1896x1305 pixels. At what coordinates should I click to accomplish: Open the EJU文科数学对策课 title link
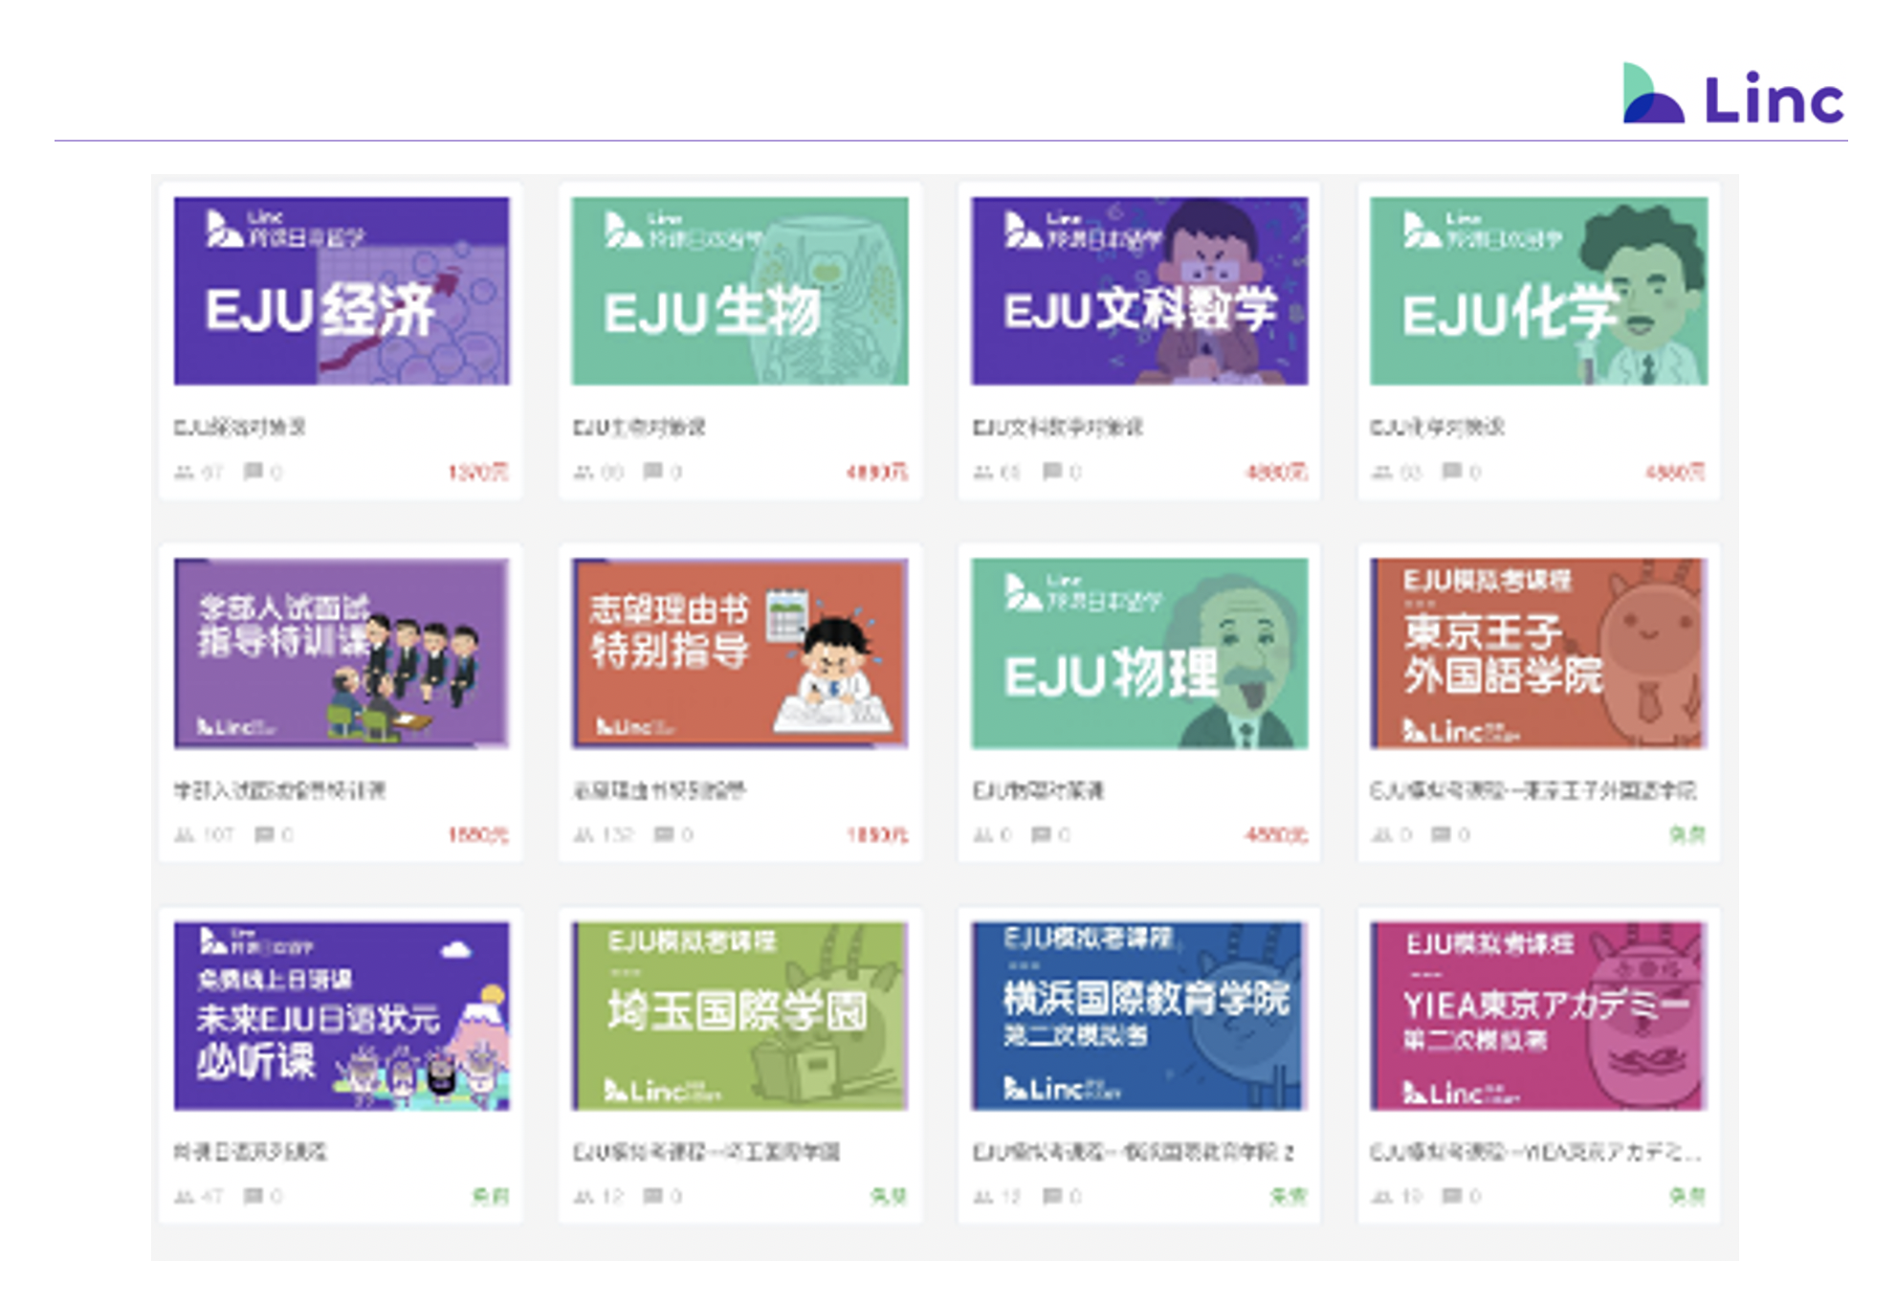tap(1057, 427)
